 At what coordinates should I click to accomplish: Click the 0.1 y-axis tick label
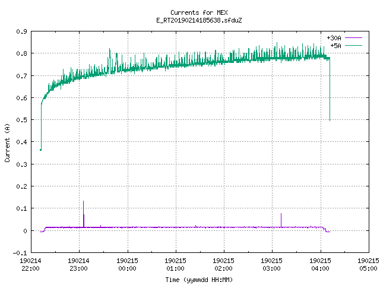(21, 208)
